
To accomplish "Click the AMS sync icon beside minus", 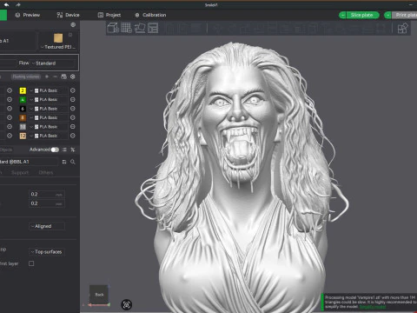I will 63,77.
